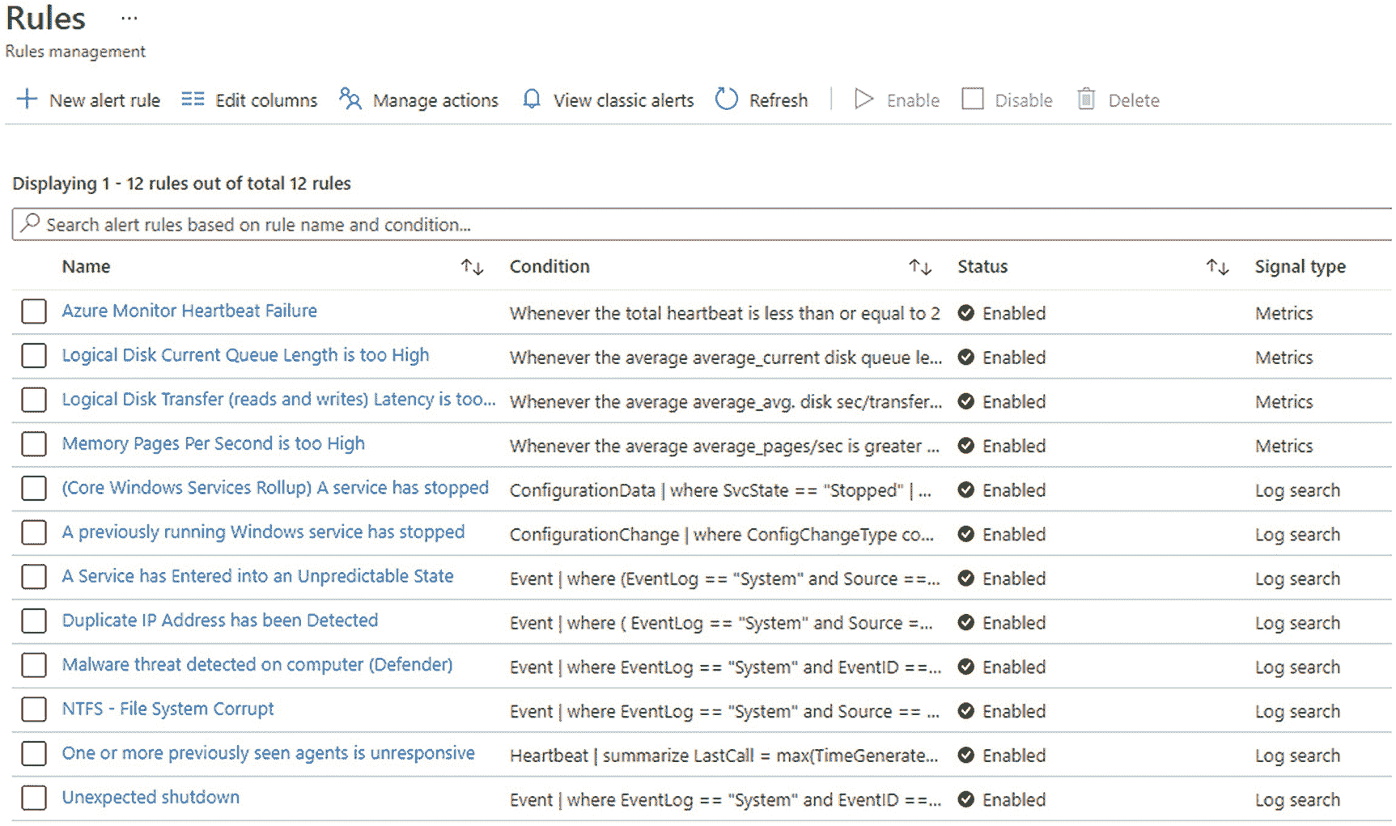Screen dimensions: 1396x826
Task: Click the Disable square icon
Action: pos(972,100)
